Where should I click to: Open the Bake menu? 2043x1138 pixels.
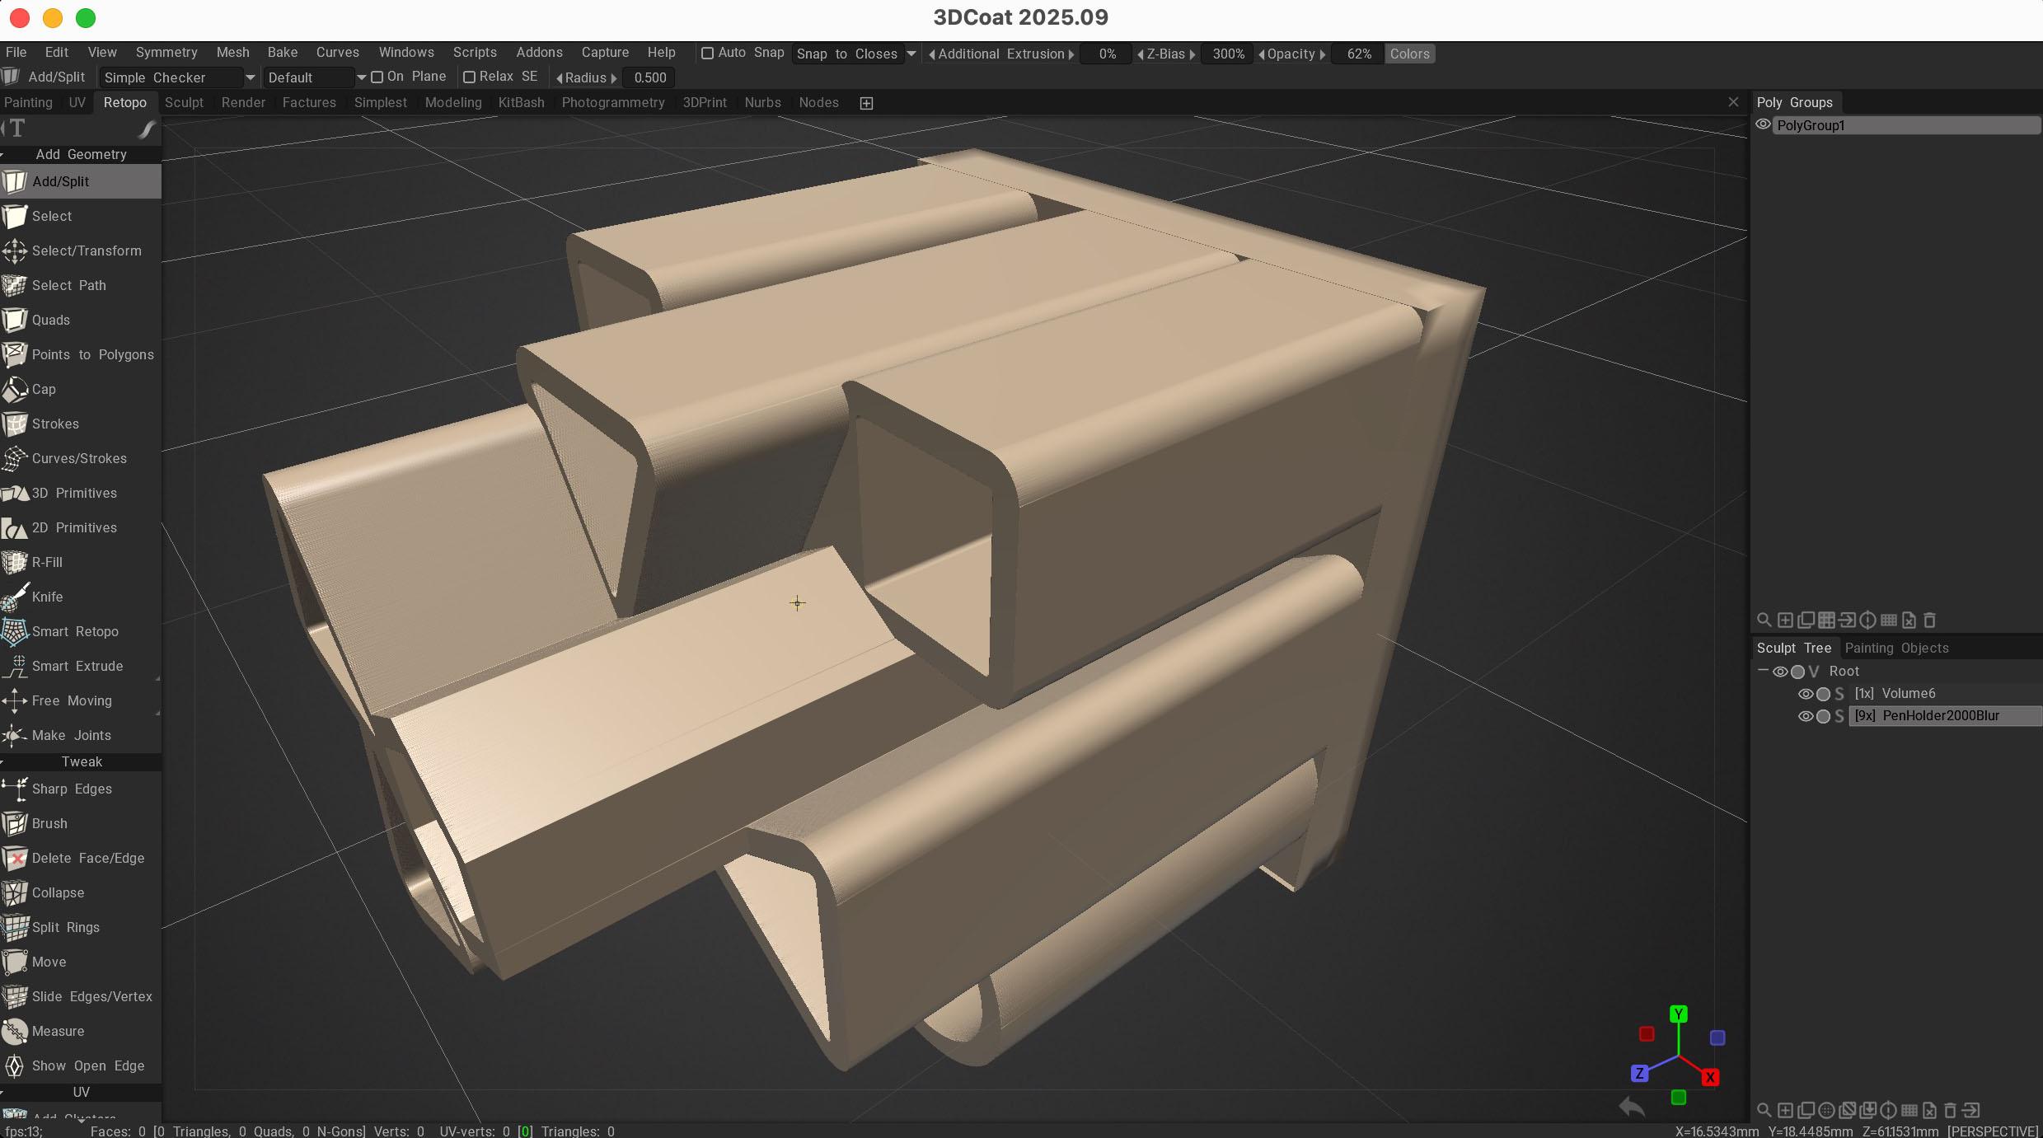[x=282, y=52]
